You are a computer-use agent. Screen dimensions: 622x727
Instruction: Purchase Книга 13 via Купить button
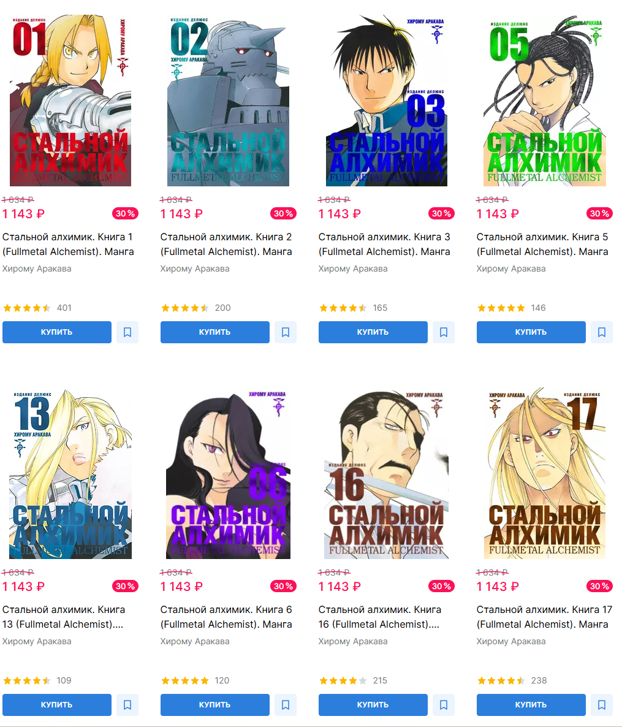point(57,705)
